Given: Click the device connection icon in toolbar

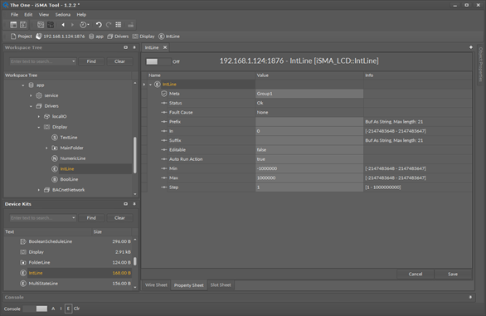Looking at the screenshot, I should click(131, 25).
